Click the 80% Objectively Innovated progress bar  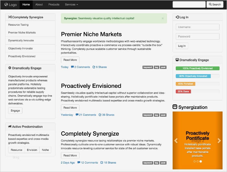[x=193, y=76]
